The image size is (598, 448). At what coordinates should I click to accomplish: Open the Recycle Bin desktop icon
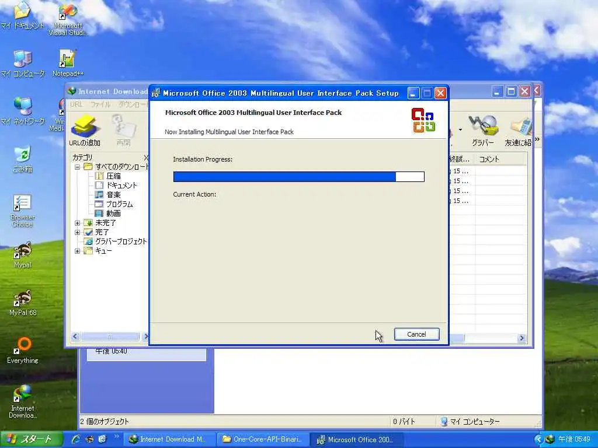23,159
